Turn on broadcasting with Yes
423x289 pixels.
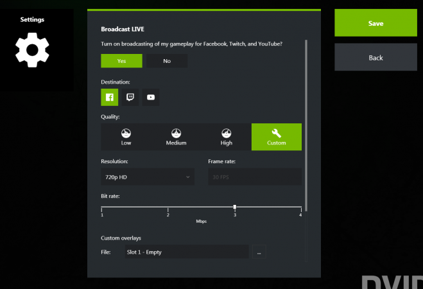click(x=121, y=61)
